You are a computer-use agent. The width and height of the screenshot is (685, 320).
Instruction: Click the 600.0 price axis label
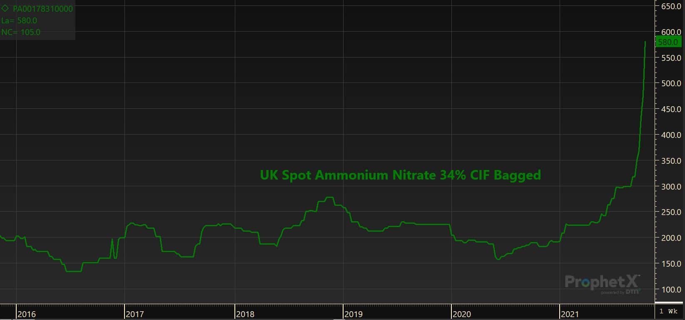click(x=671, y=32)
